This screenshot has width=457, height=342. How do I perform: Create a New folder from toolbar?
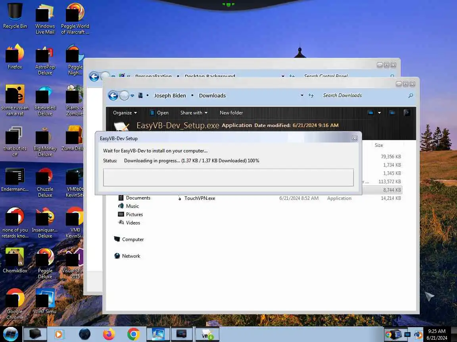coord(231,113)
